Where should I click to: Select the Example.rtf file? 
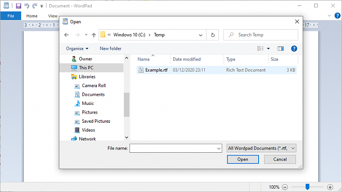pyautogui.click(x=216, y=70)
